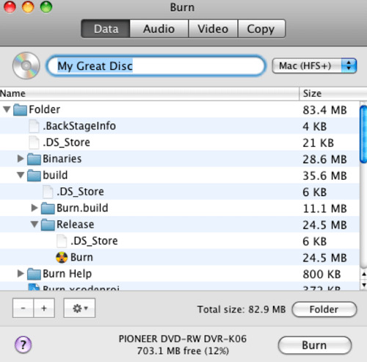Select the Burn app row of 24.5 MB

pos(180,258)
